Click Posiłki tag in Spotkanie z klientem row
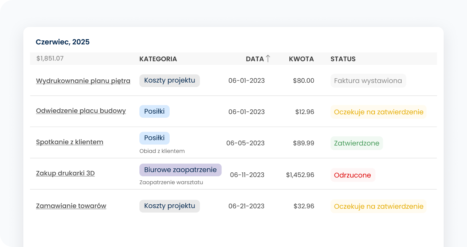 (x=154, y=138)
